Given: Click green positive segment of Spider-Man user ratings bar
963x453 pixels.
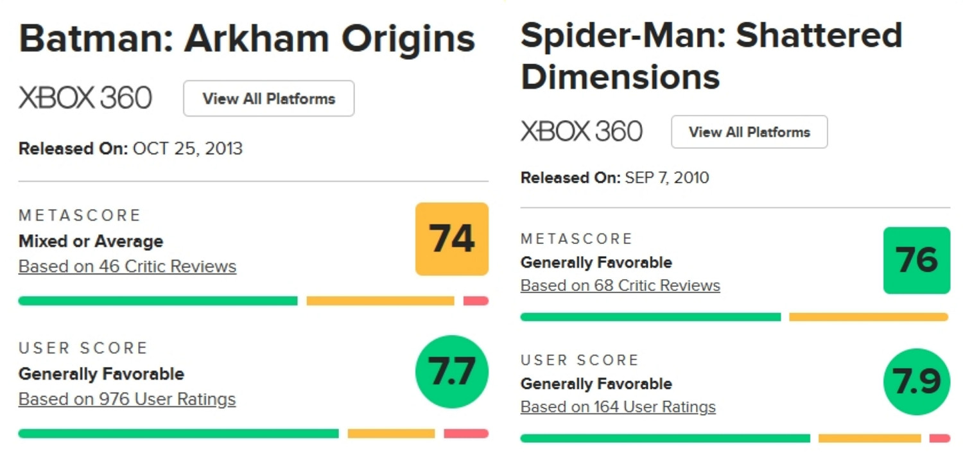Looking at the screenshot, I should pyautogui.click(x=665, y=438).
